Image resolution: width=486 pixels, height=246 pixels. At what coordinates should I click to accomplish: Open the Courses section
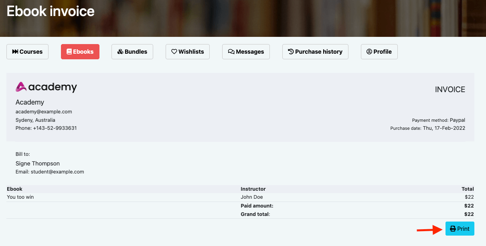click(27, 52)
